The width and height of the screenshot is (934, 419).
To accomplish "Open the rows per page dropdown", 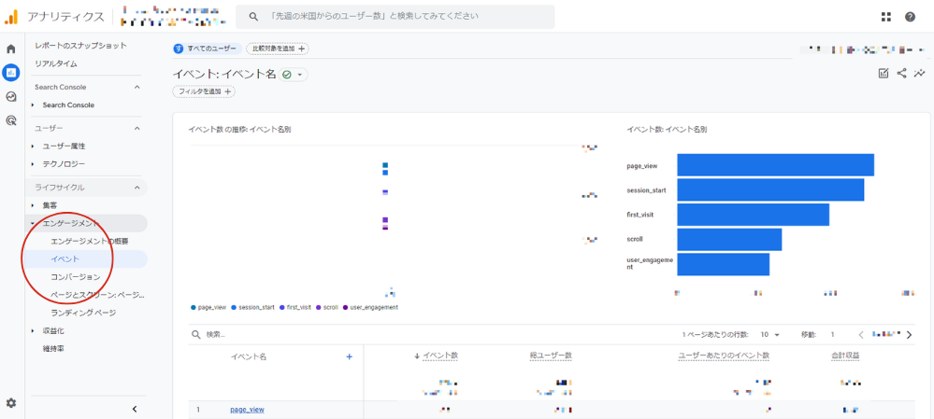I will (x=770, y=335).
